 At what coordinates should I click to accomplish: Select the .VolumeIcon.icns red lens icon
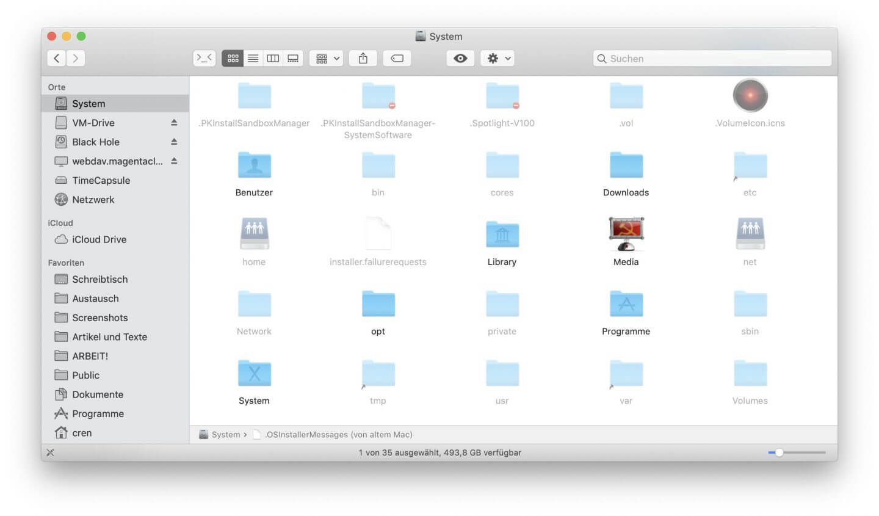[750, 96]
